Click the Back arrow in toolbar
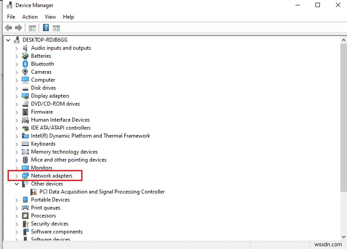 (8, 28)
